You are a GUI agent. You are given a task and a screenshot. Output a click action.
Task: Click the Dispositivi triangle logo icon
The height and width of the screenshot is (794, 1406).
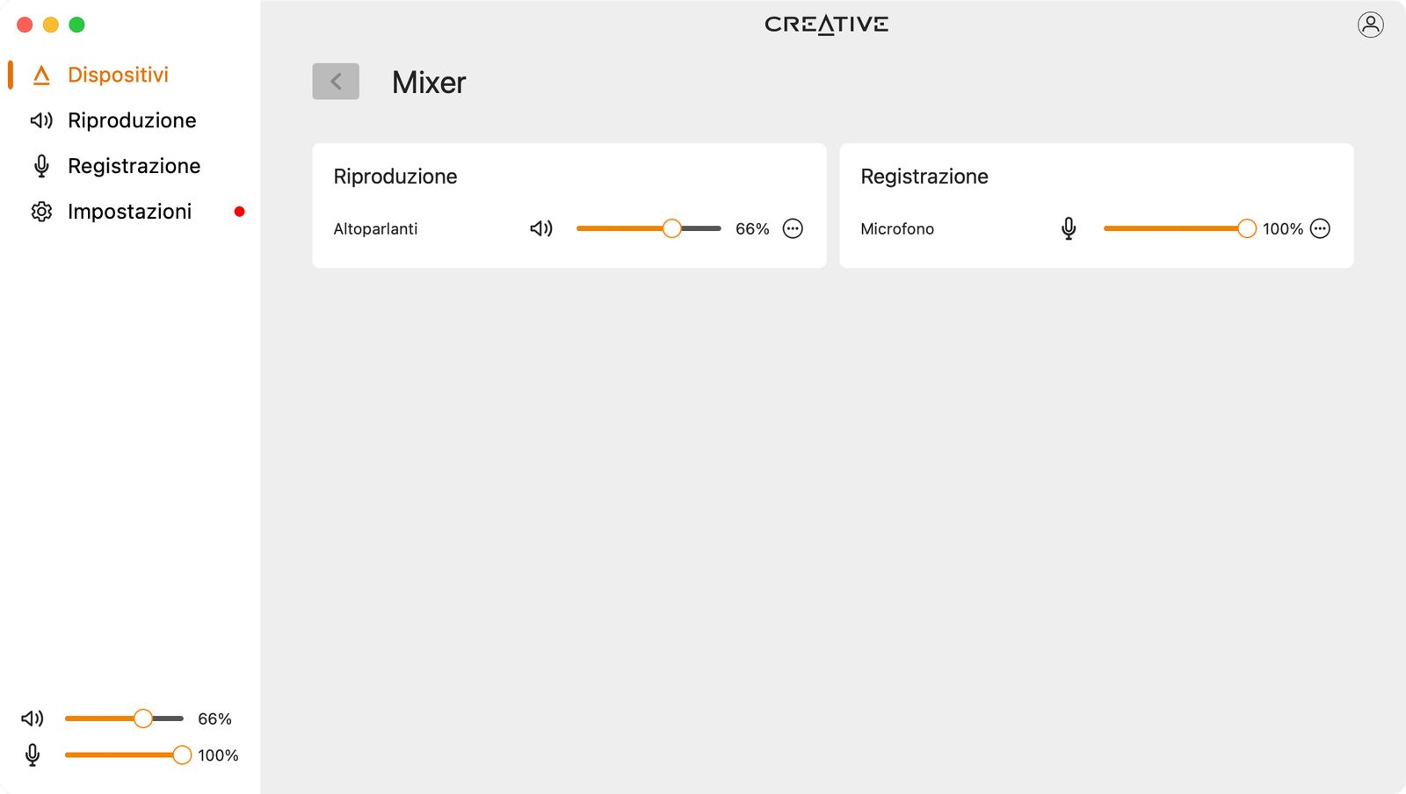coord(41,76)
